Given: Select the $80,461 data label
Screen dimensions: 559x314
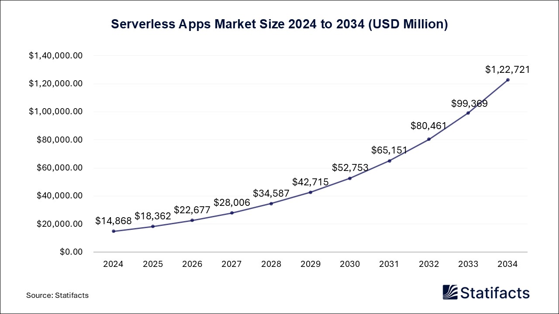Looking at the screenshot, I should click(x=429, y=126).
